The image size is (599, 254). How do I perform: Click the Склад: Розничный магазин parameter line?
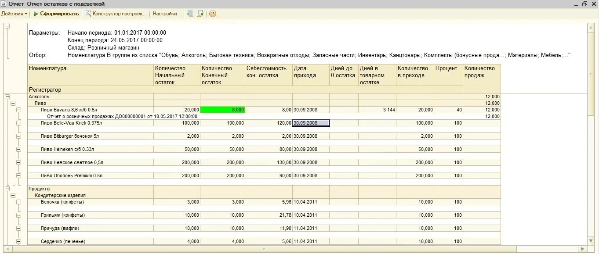[x=103, y=47]
